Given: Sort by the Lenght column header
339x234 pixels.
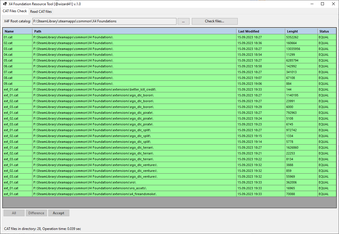Looking at the screenshot, I should point(301,31).
